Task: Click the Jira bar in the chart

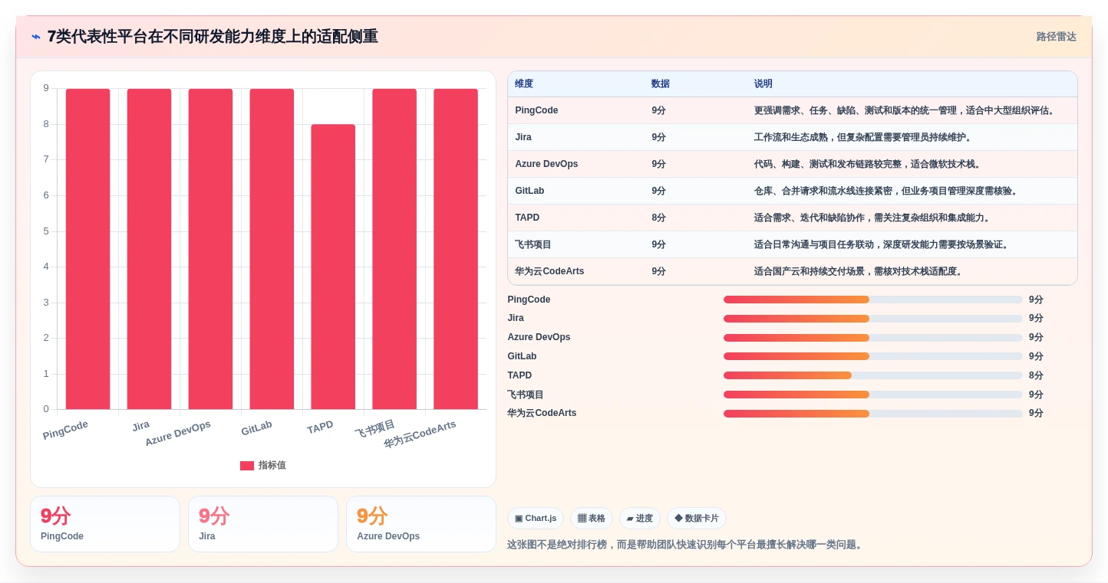Action: [149, 249]
